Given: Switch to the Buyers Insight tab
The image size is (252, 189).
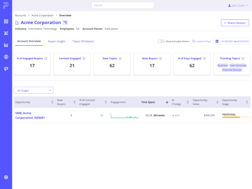Looking at the screenshot, I should coord(57,41).
